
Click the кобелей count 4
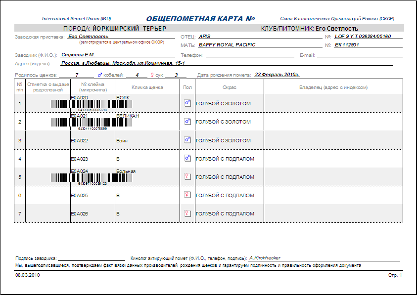tap(137, 75)
